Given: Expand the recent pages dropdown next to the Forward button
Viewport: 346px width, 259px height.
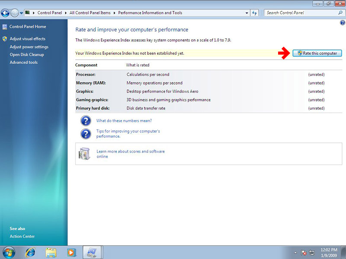Looking at the screenshot, I should [22, 13].
